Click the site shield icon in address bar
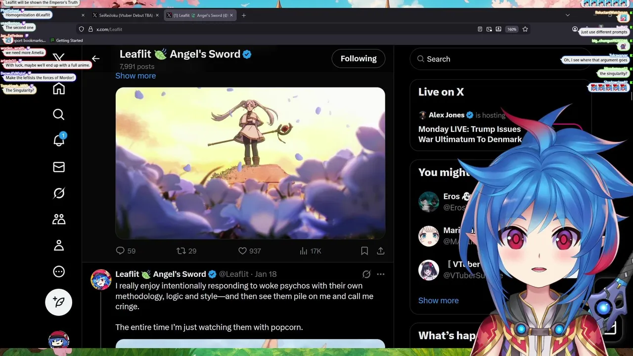The image size is (633, 356). coord(82,29)
